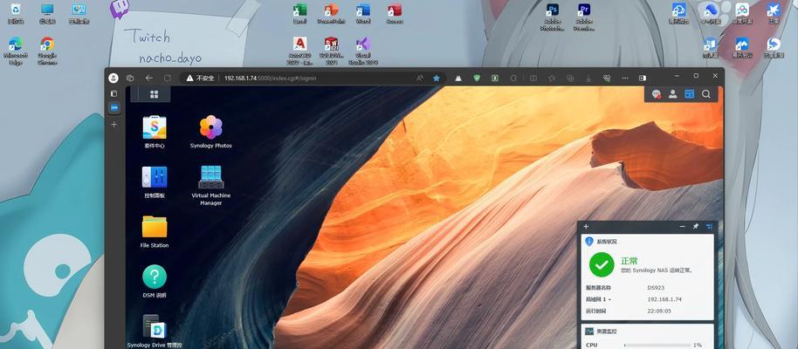The width and height of the screenshot is (798, 349).
Task: Click server name value DS923
Action: pos(655,287)
